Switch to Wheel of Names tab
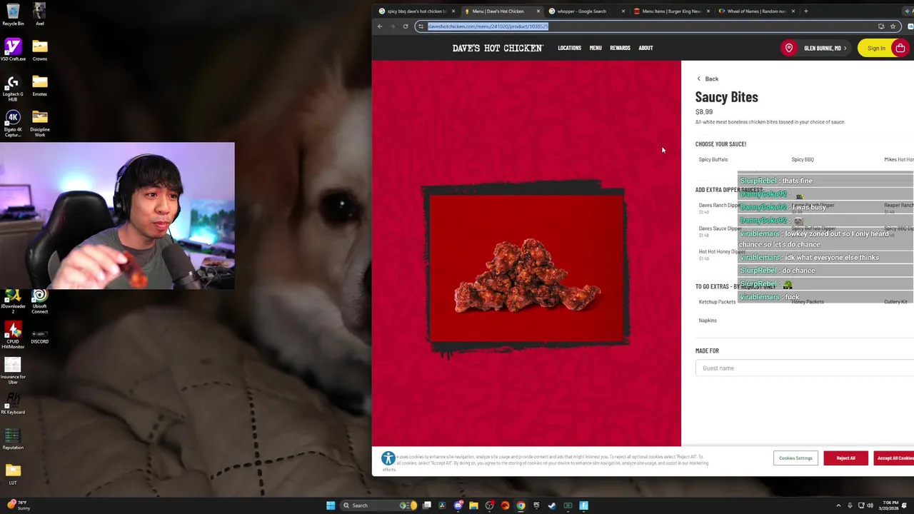914x514 pixels. [756, 11]
